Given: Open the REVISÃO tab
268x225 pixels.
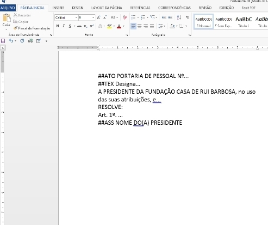Looking at the screenshot, I should (x=205, y=8).
